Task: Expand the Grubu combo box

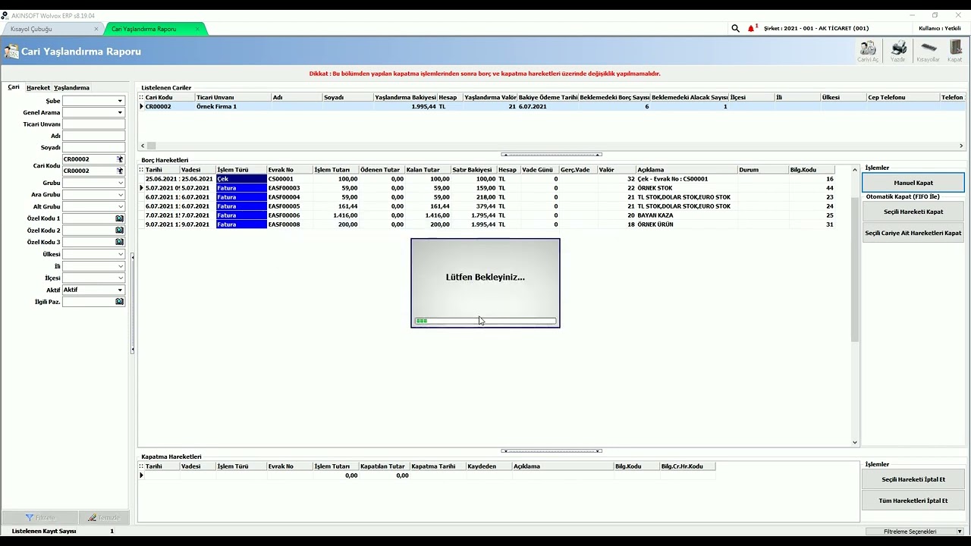Action: coord(120,183)
